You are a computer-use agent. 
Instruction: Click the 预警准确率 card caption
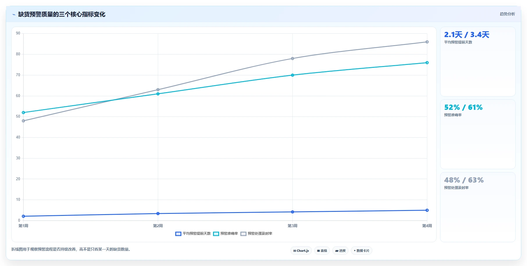453,115
